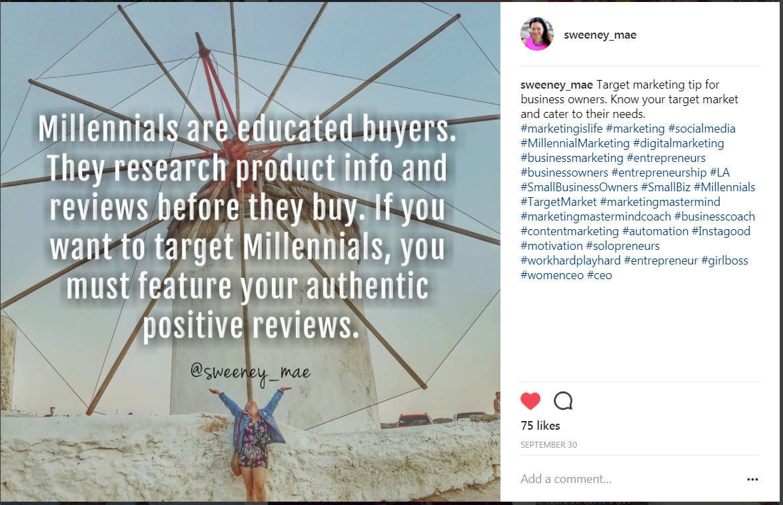Open the #marketingislife hashtag
The height and width of the screenshot is (505, 783).
click(561, 129)
